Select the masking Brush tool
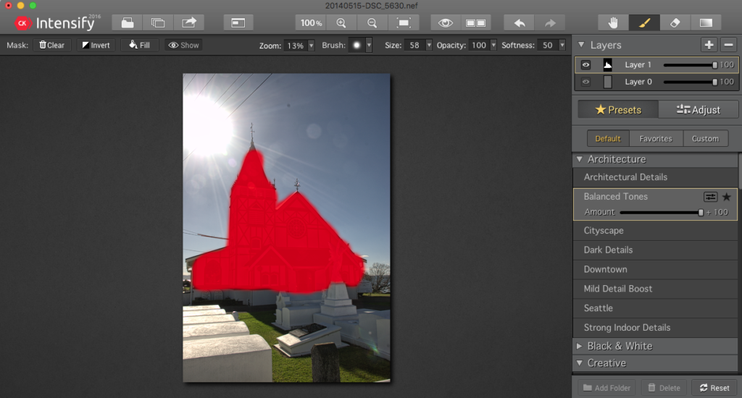 644,22
